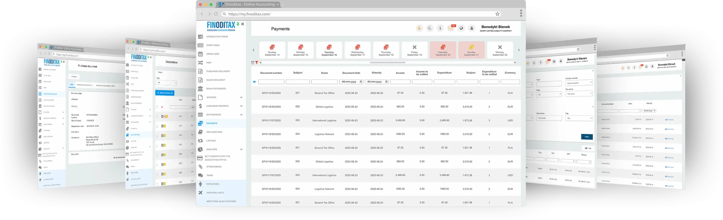Open the Bank Statements sidebar icon
723x220 pixels.
tap(201, 89)
